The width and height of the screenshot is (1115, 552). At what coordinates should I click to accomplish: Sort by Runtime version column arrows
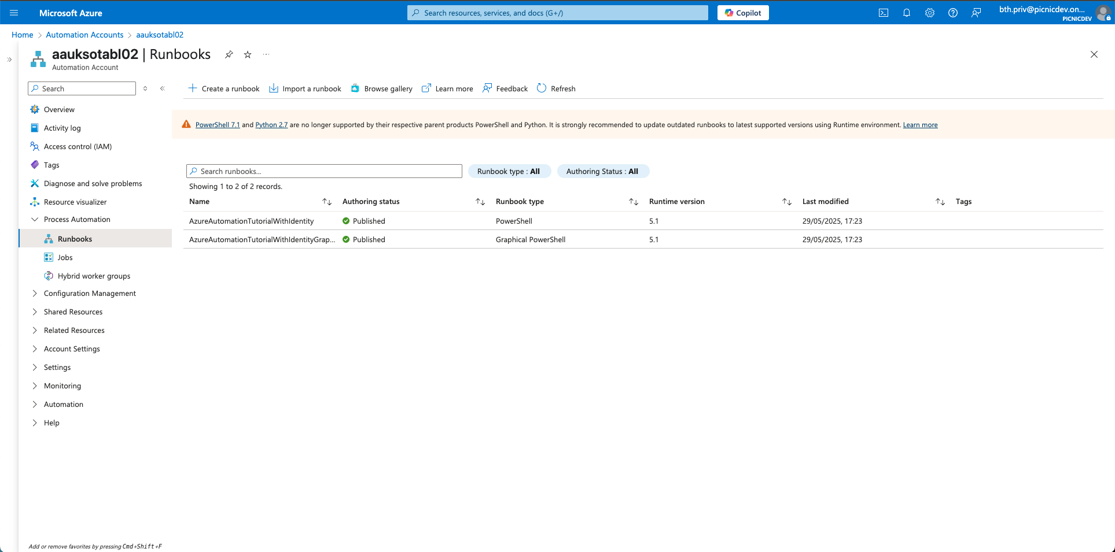(x=787, y=202)
